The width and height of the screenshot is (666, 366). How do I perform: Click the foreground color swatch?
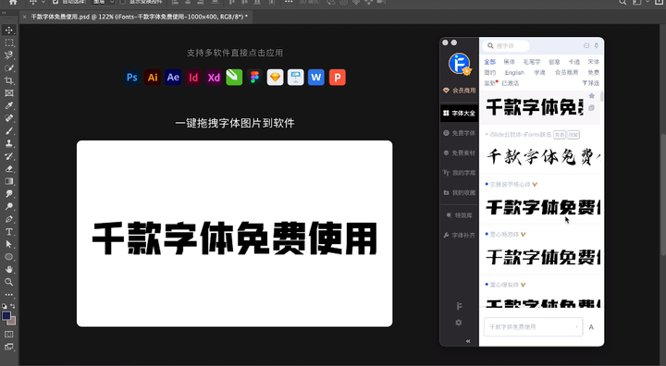coord(6,316)
